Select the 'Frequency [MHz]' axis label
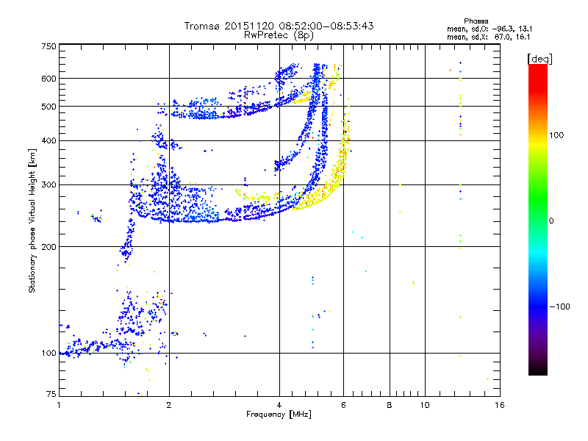Image resolution: width=588 pixels, height=441 pixels. pyautogui.click(x=279, y=415)
